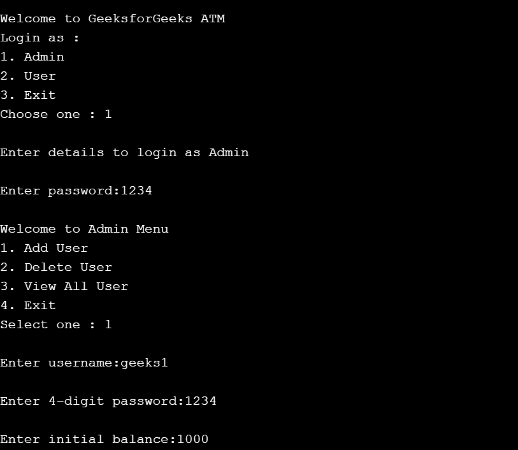Click the 1234 value after the 4-digit password prompt
The image size is (518, 450).
[200, 401]
